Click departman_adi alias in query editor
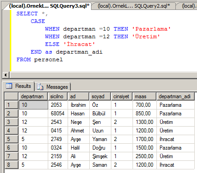197x173 pixels. click(79, 52)
